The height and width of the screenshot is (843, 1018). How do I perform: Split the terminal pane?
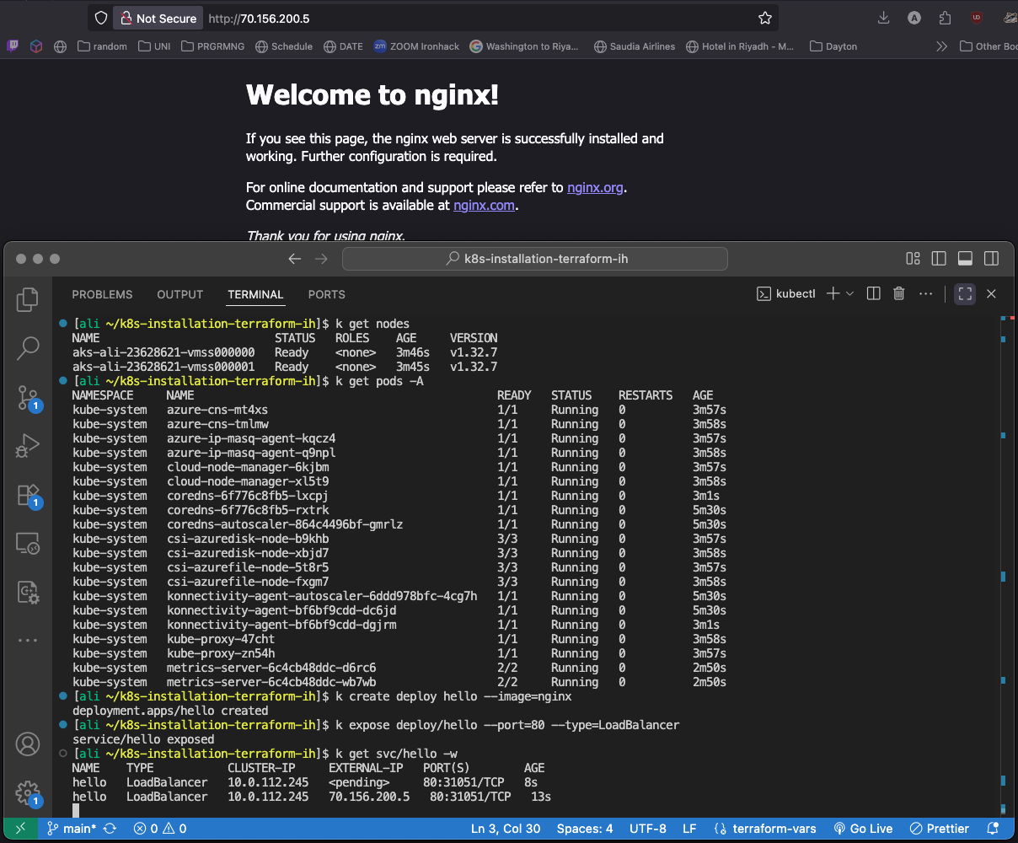874,293
